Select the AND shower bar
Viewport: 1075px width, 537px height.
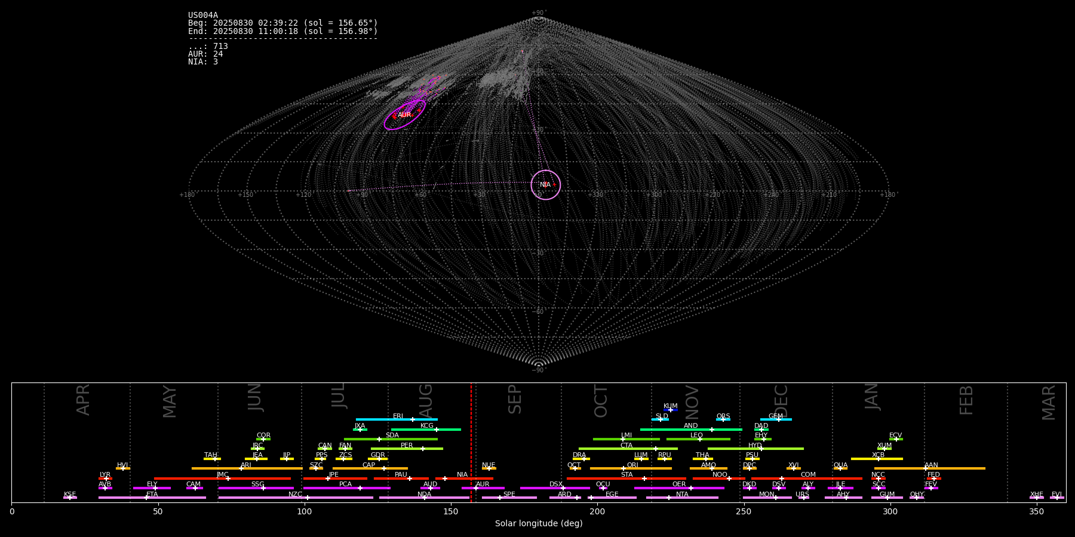(691, 429)
